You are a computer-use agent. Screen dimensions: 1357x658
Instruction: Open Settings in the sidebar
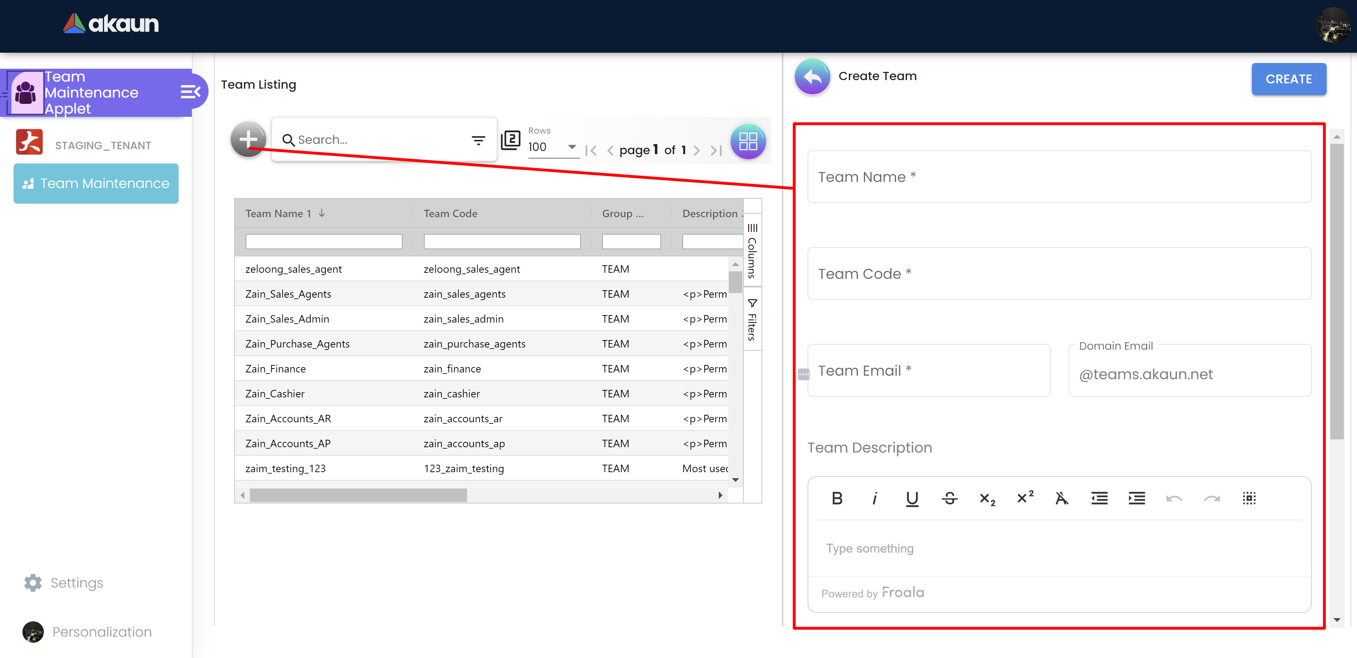tap(64, 583)
